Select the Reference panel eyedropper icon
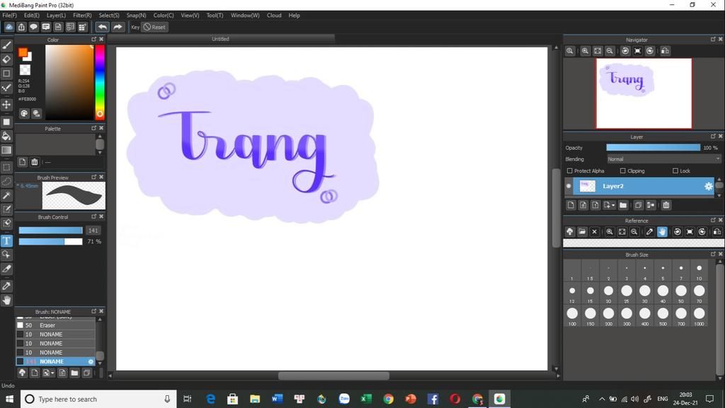725x408 pixels. [x=650, y=232]
